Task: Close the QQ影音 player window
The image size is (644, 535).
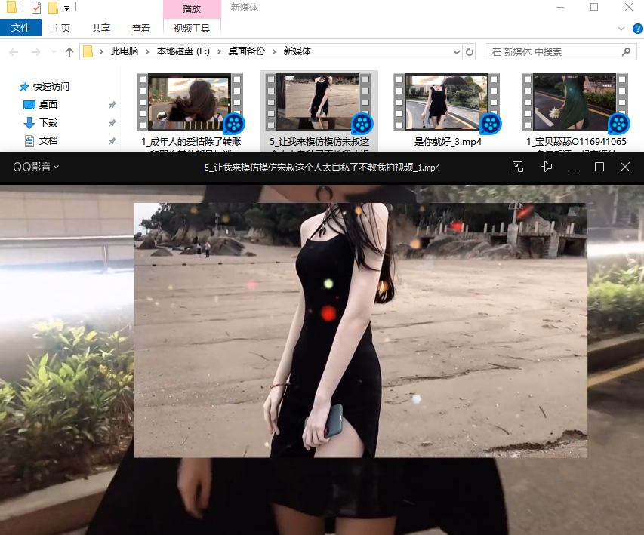Action: click(624, 167)
